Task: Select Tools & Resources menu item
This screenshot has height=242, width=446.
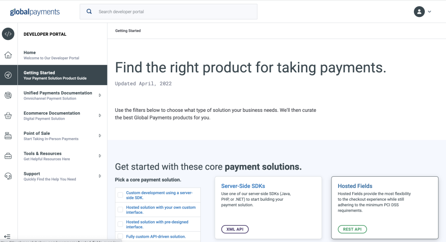Action: 42,154
